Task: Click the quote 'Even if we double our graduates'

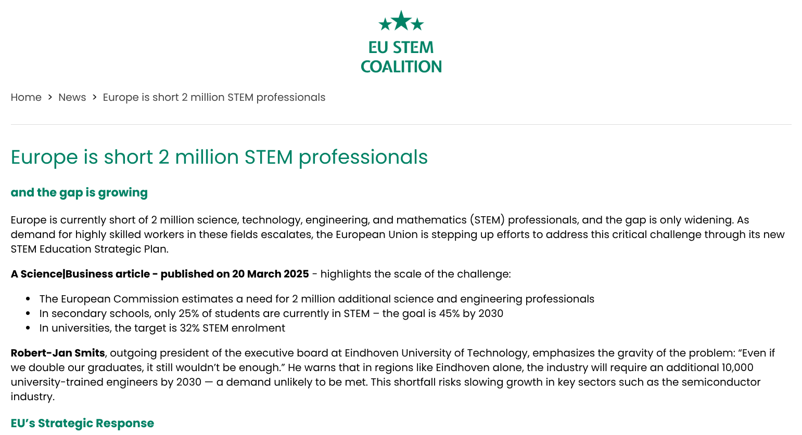Action: pos(393,360)
